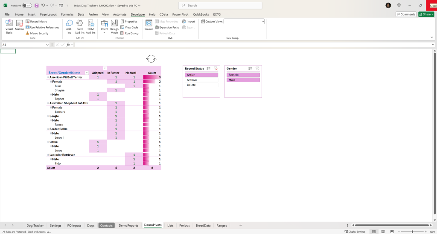Click the Excel app icon in title bar
Screen dimensions: 437x234
5,6
